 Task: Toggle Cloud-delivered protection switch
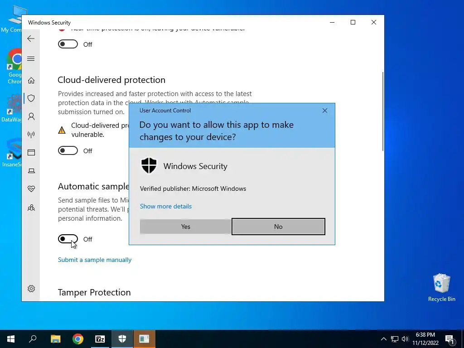[68, 150]
